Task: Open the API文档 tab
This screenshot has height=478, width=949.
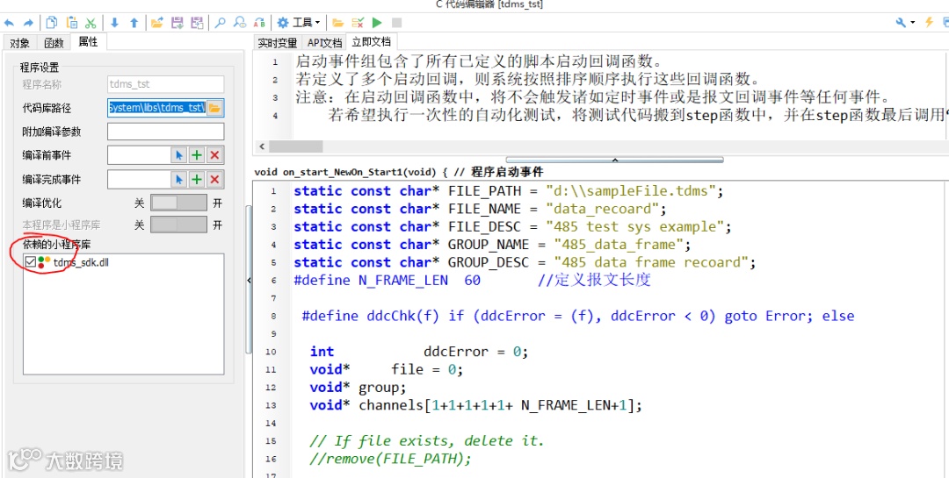Action: tap(324, 43)
